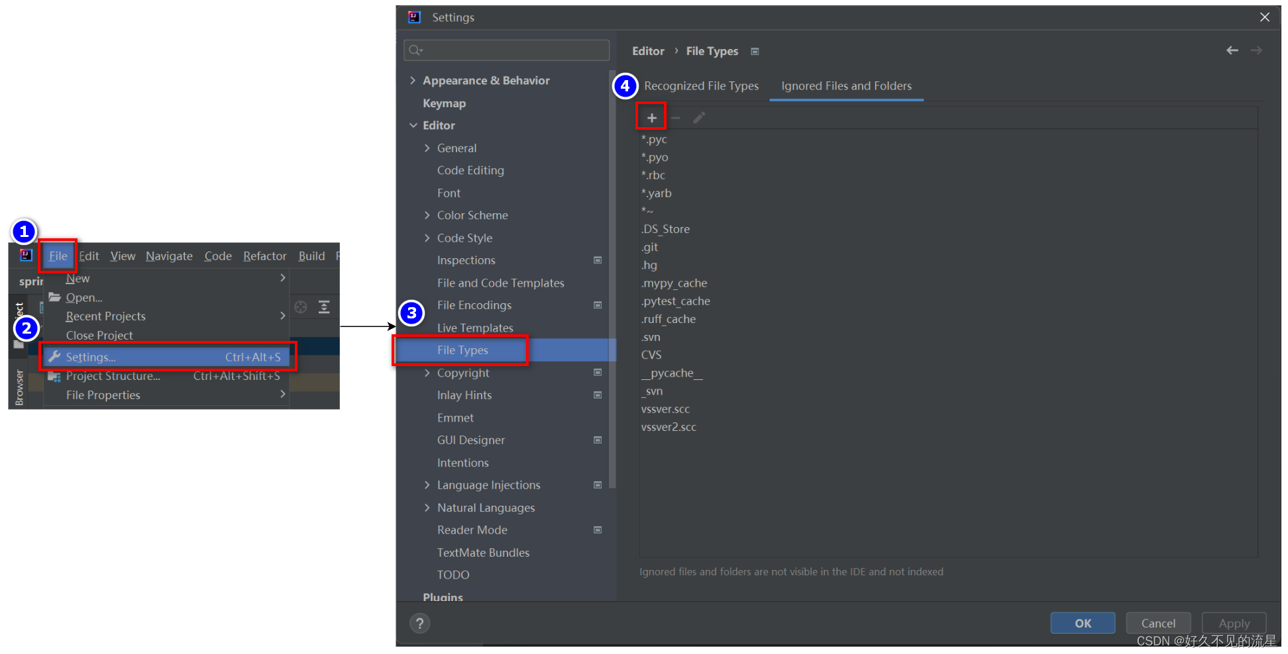Click the Cancel button
This screenshot has width=1288, height=654.
point(1158,623)
